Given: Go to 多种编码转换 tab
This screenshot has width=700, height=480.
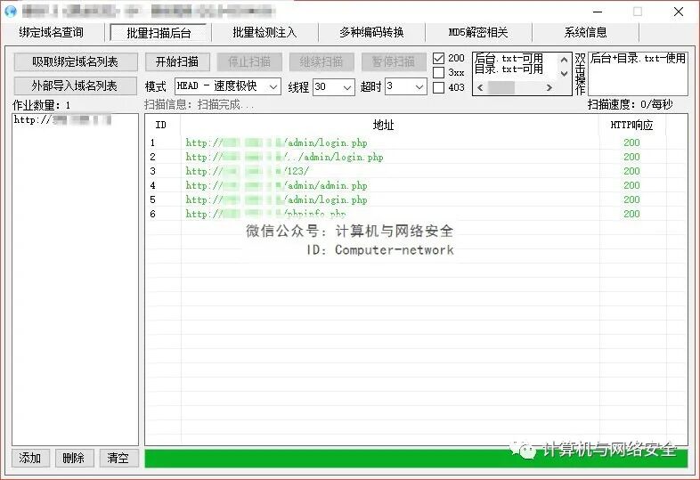Looking at the screenshot, I should pos(371,32).
